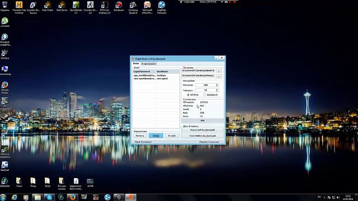Click the Начать button

click(140, 136)
